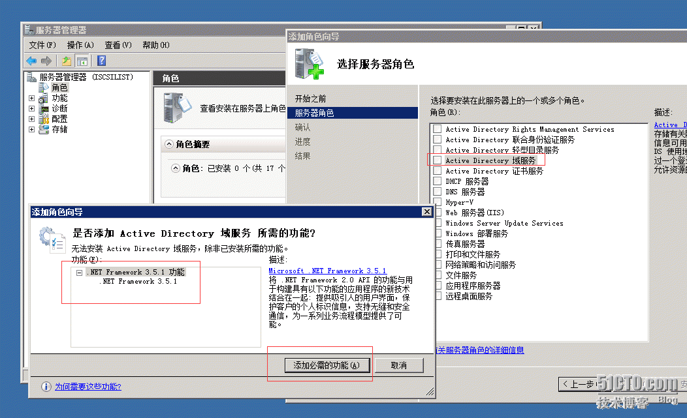Open the 文件(F) menu

point(42,45)
